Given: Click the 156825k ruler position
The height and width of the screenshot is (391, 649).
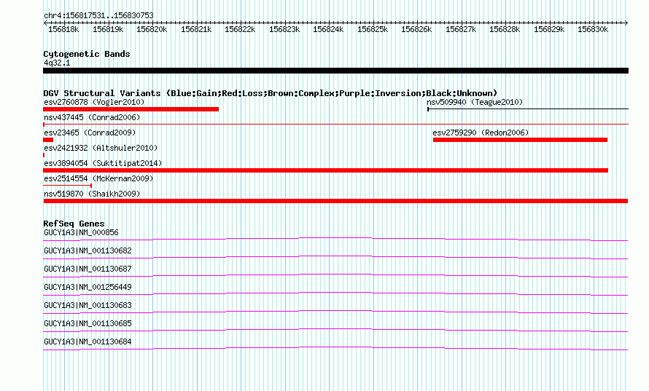Looking at the screenshot, I should pos(373,29).
